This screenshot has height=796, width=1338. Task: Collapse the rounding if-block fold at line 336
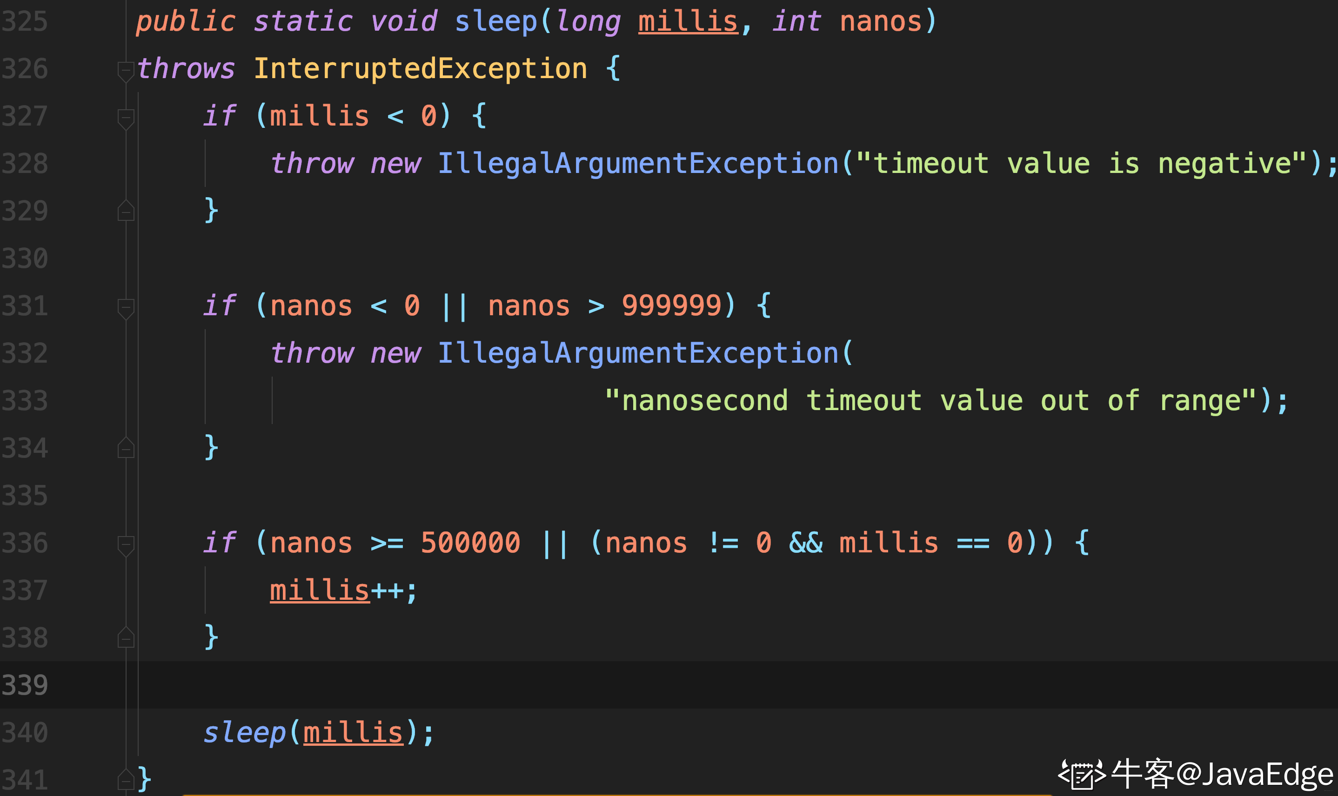point(126,545)
